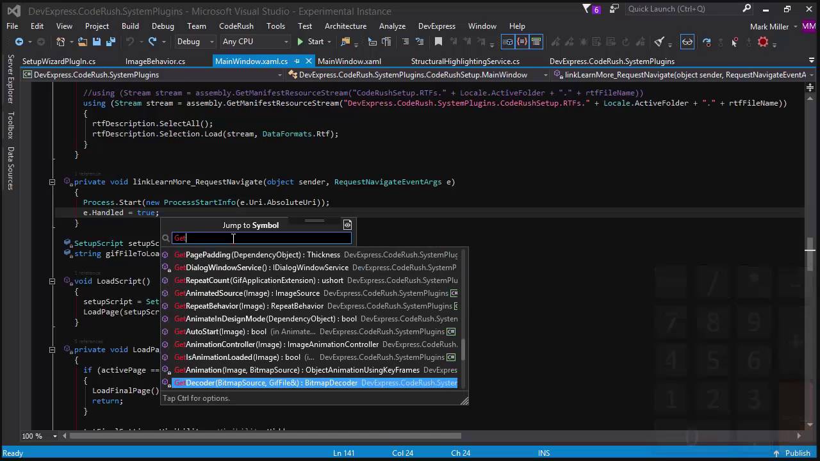This screenshot has height=461, width=820.
Task: Open the Data Sources side panel
Action: pyautogui.click(x=10, y=168)
